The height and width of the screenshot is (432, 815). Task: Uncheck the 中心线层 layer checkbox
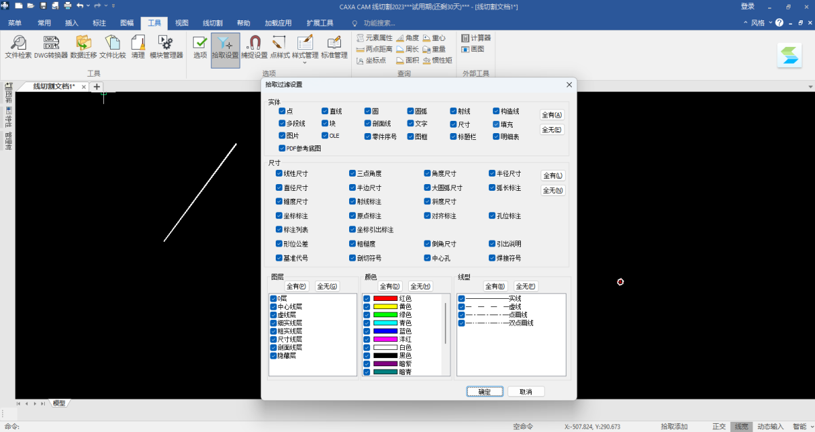pos(274,307)
